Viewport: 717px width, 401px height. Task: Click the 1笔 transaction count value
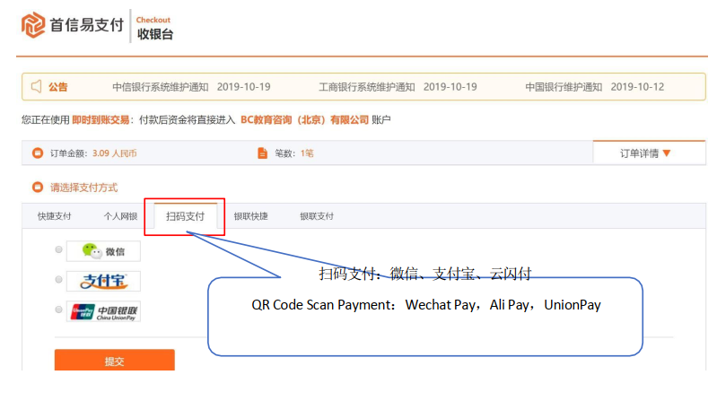click(307, 153)
